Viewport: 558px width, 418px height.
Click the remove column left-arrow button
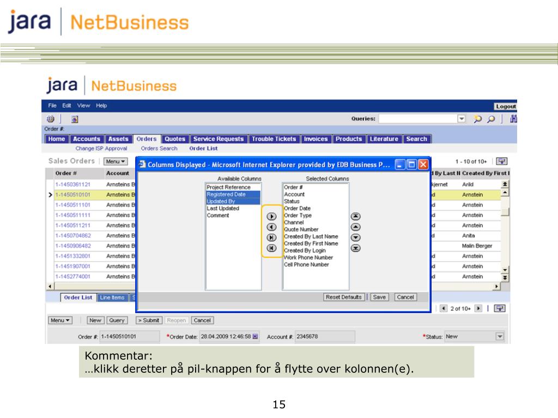[x=271, y=227]
